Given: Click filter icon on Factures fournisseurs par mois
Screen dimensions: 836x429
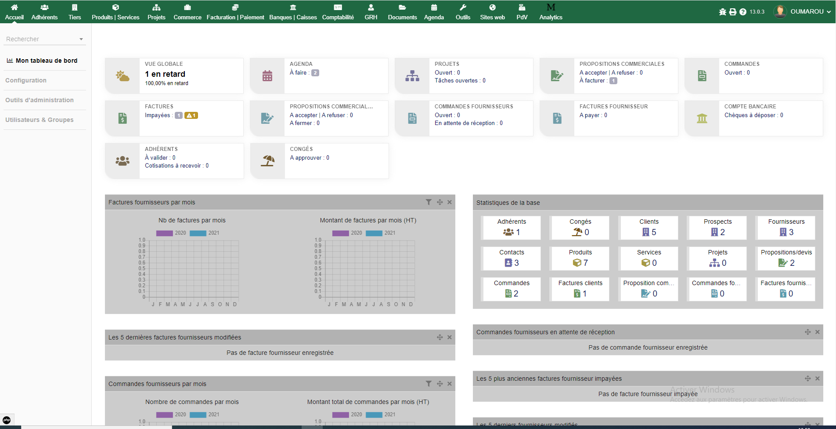Looking at the screenshot, I should pos(429,202).
